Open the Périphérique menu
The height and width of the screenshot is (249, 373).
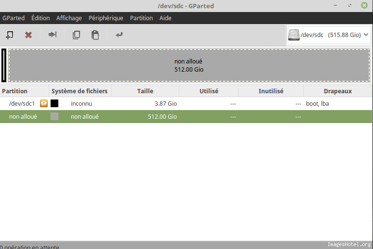106,18
